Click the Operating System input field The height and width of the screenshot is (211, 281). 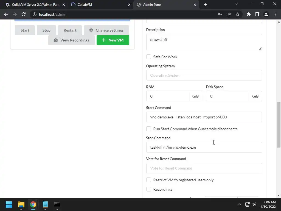(204, 75)
